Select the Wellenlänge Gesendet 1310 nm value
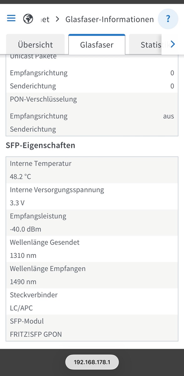Screen dimensions: 184x376 pos(23,255)
